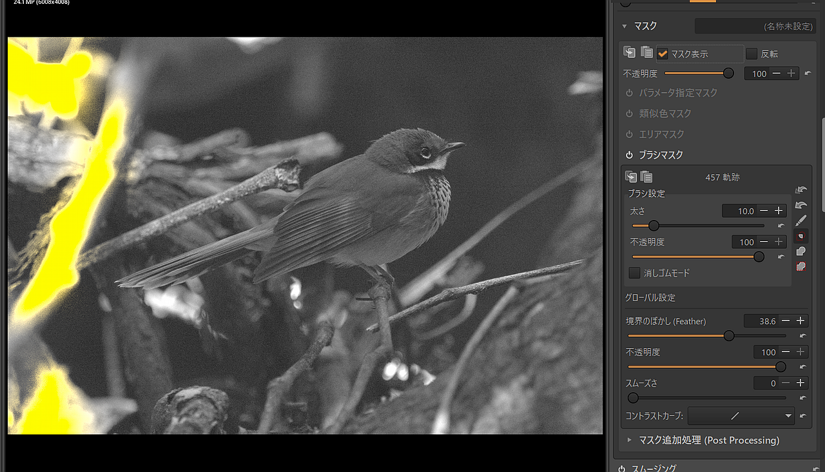Decrease brush 太さ value
Viewport: 825px width, 472px height.
[764, 211]
